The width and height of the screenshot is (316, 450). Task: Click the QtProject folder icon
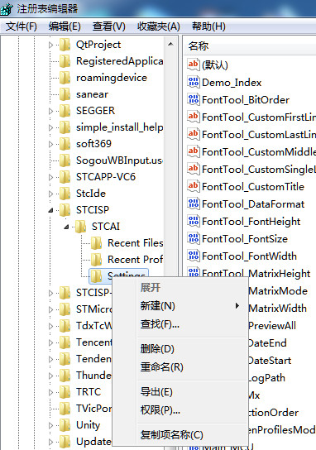tap(65, 45)
